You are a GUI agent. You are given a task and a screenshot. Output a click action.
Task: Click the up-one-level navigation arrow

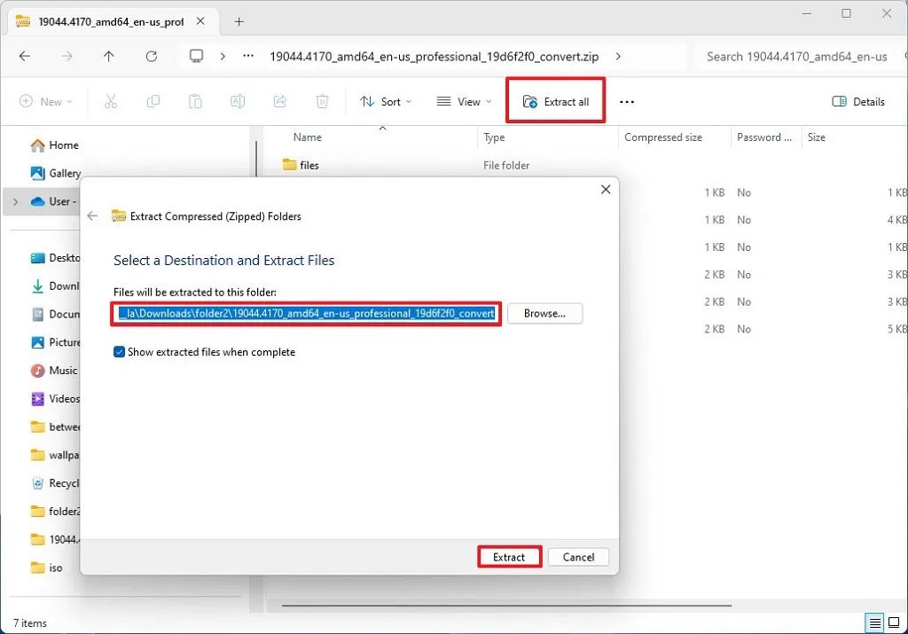coord(108,56)
